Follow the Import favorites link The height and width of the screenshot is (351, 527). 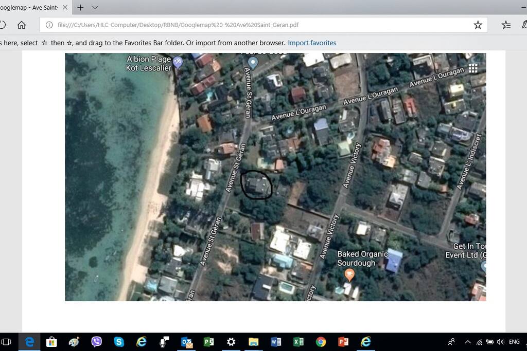point(312,43)
